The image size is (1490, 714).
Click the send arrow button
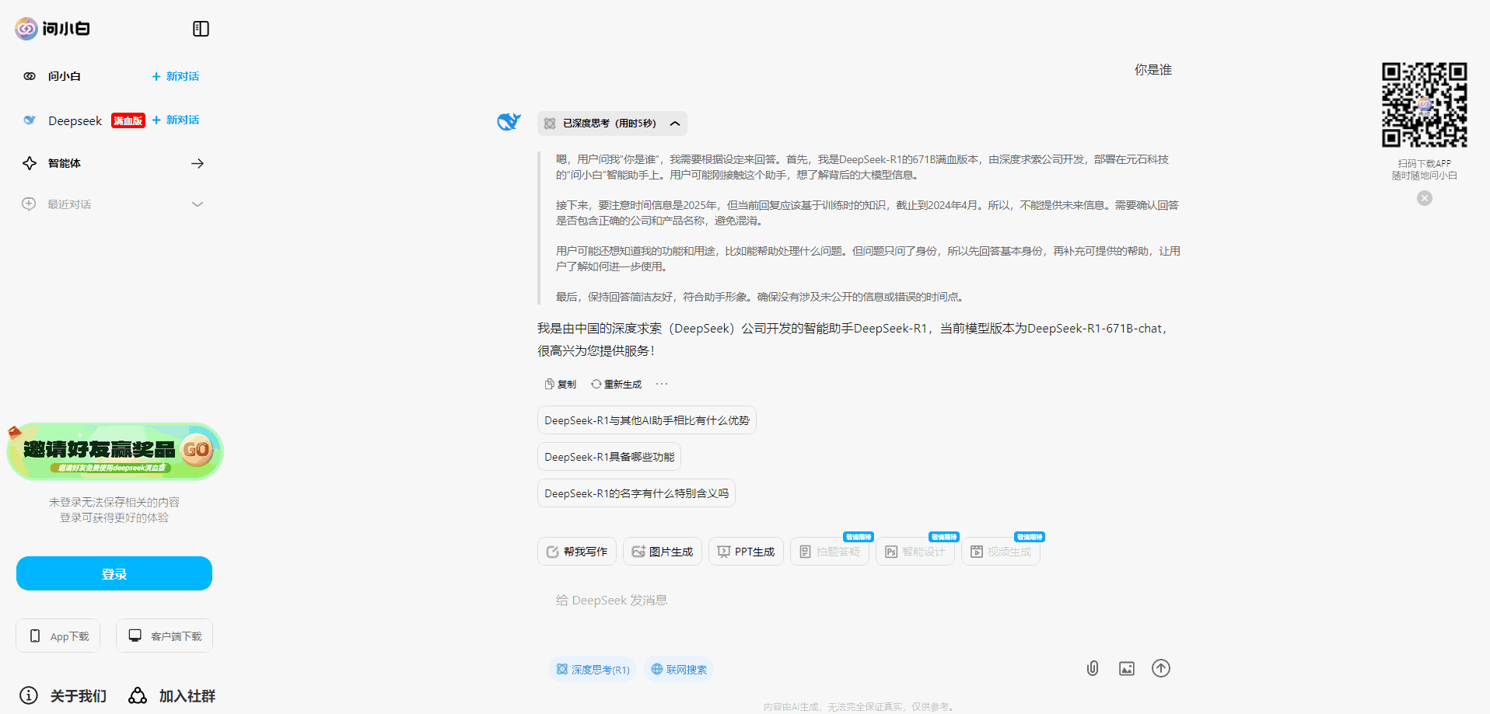pyautogui.click(x=1161, y=668)
